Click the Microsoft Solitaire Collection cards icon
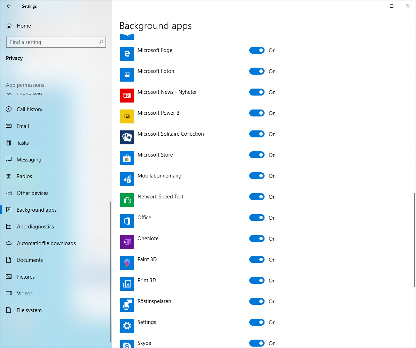Viewport: 416px width, 348px height. tap(127, 137)
